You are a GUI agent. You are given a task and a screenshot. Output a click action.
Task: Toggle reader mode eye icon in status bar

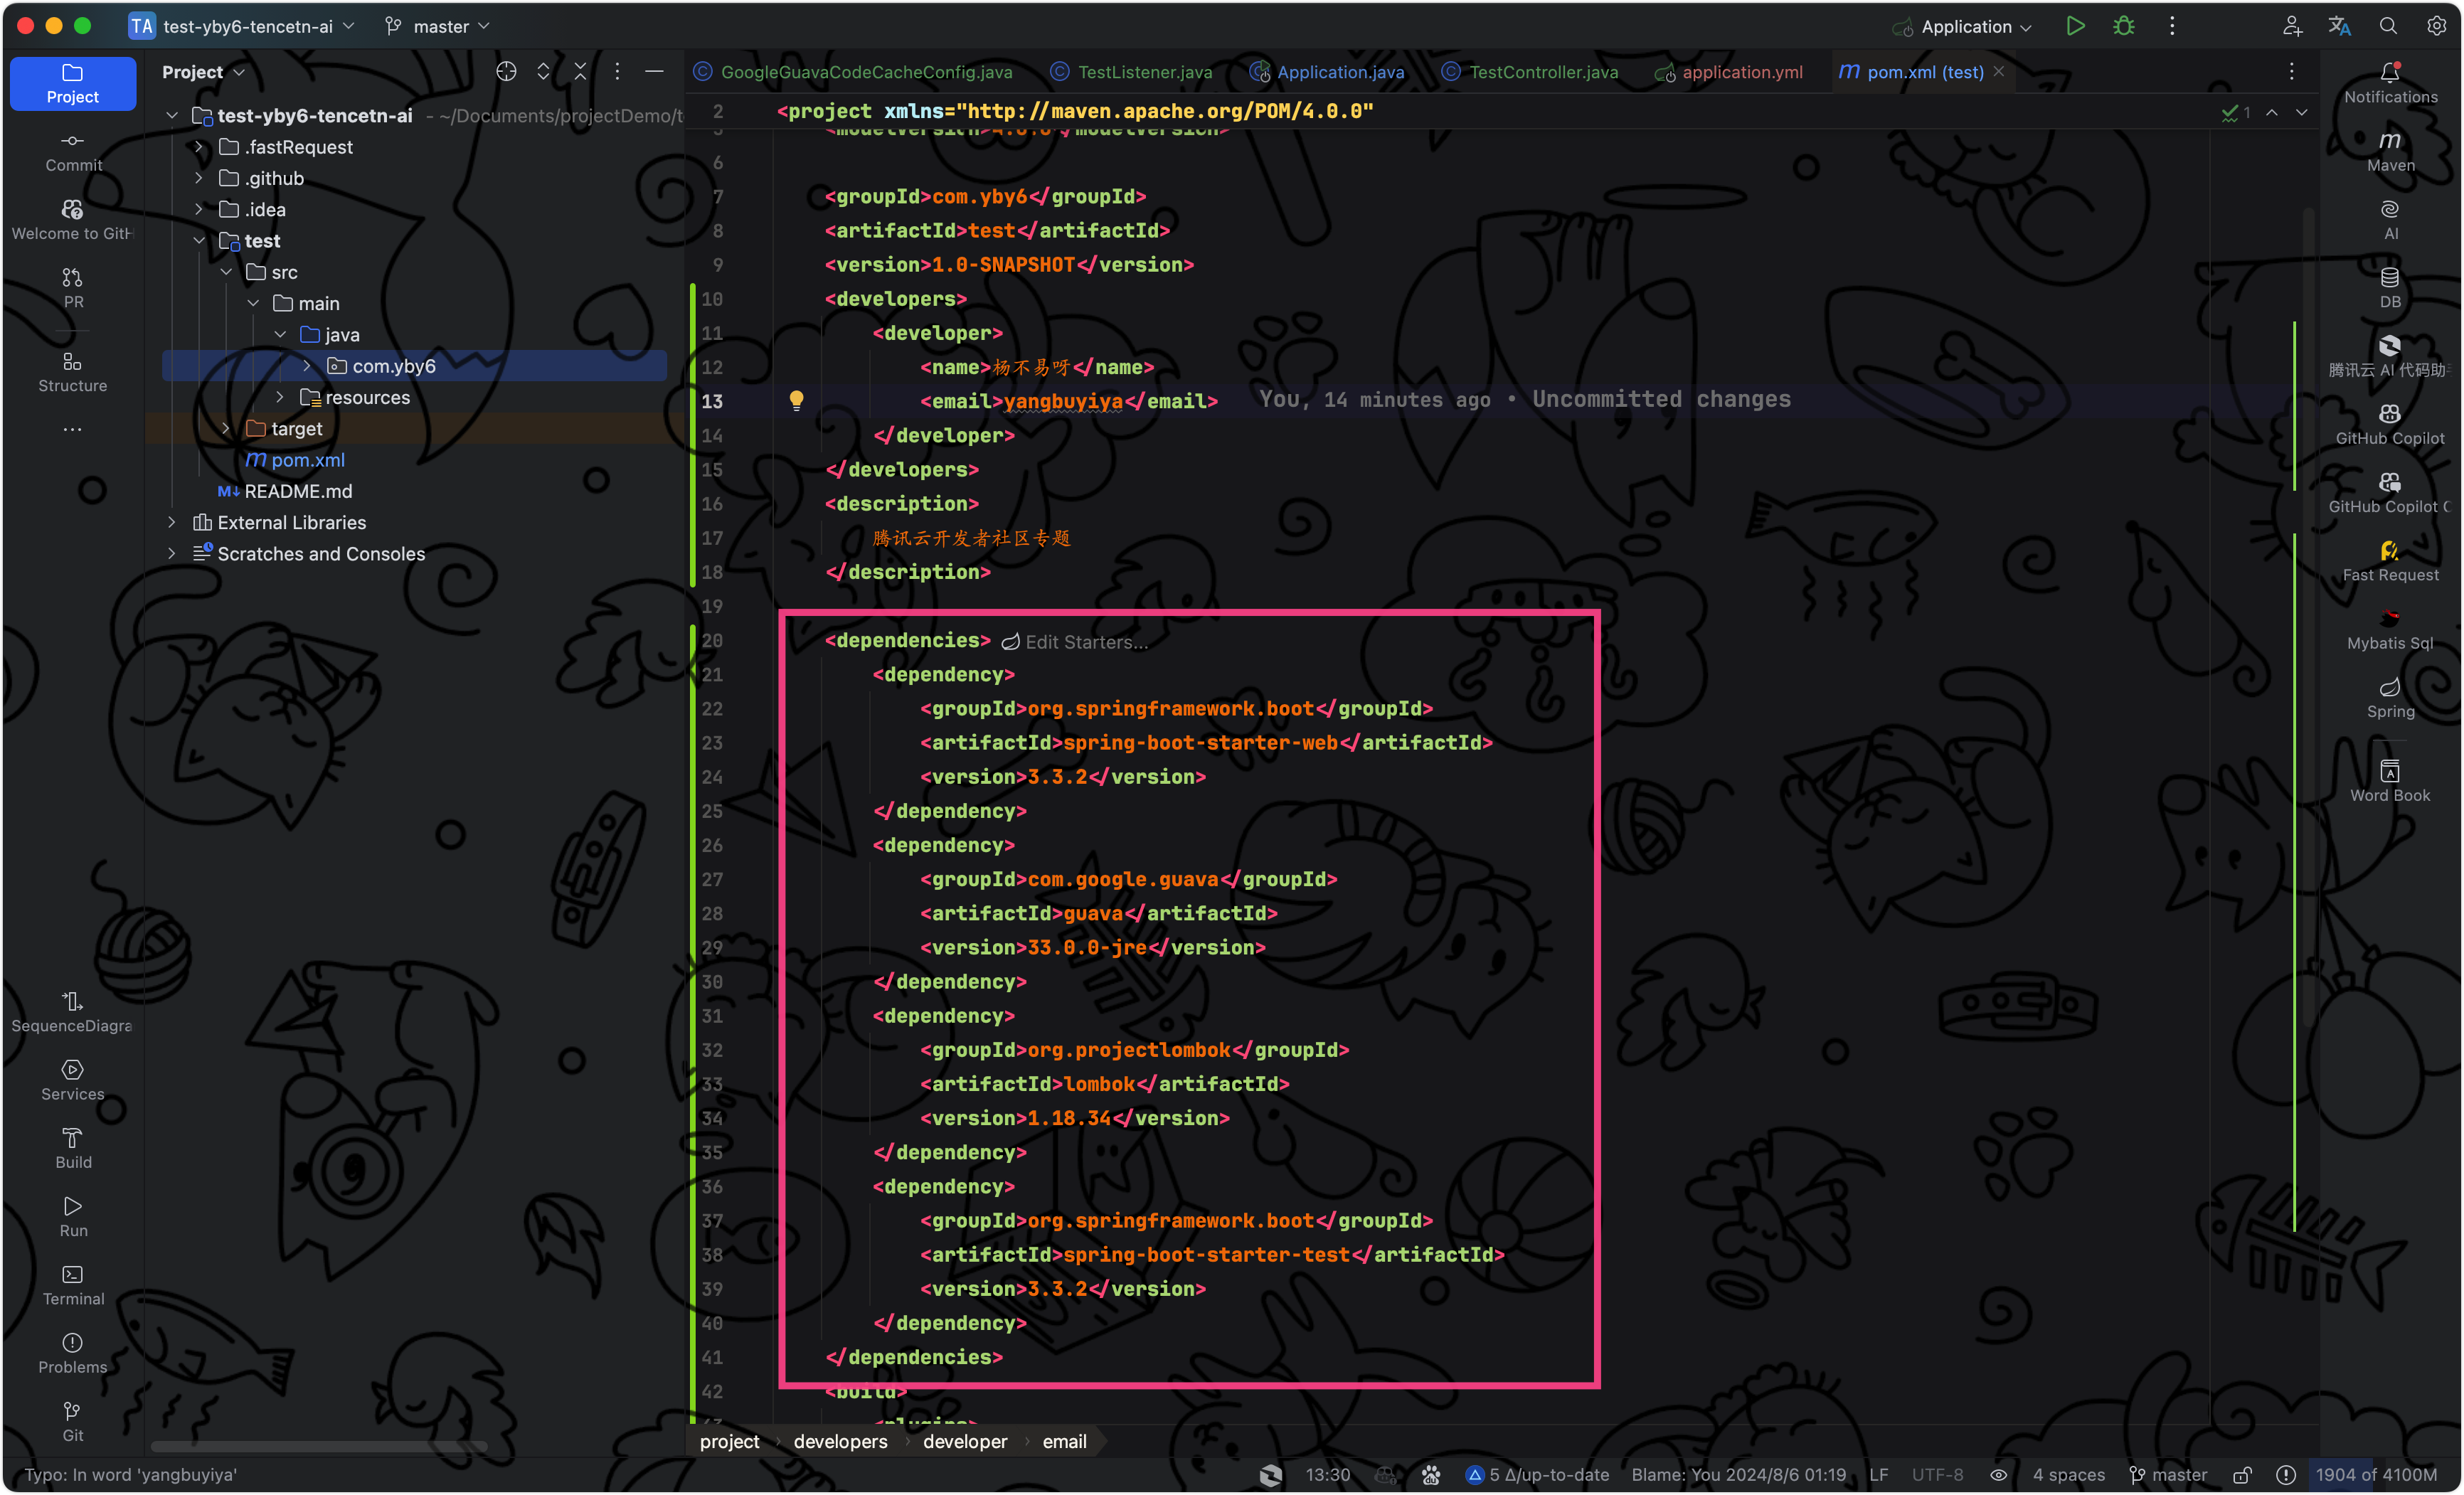click(x=1998, y=1474)
